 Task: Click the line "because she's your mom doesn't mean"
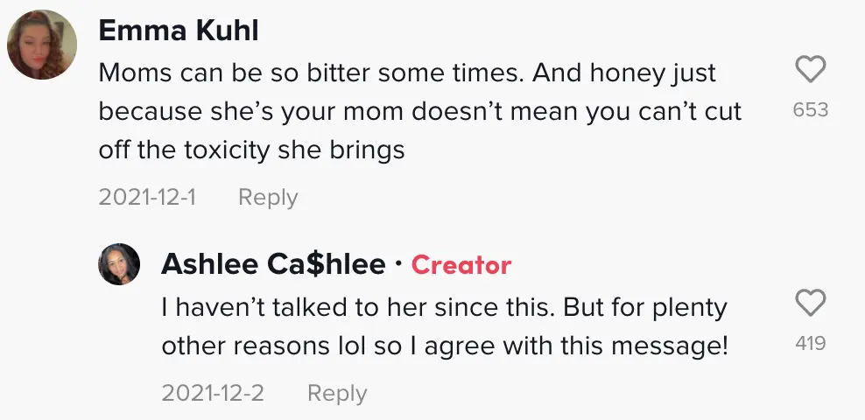coord(419,111)
